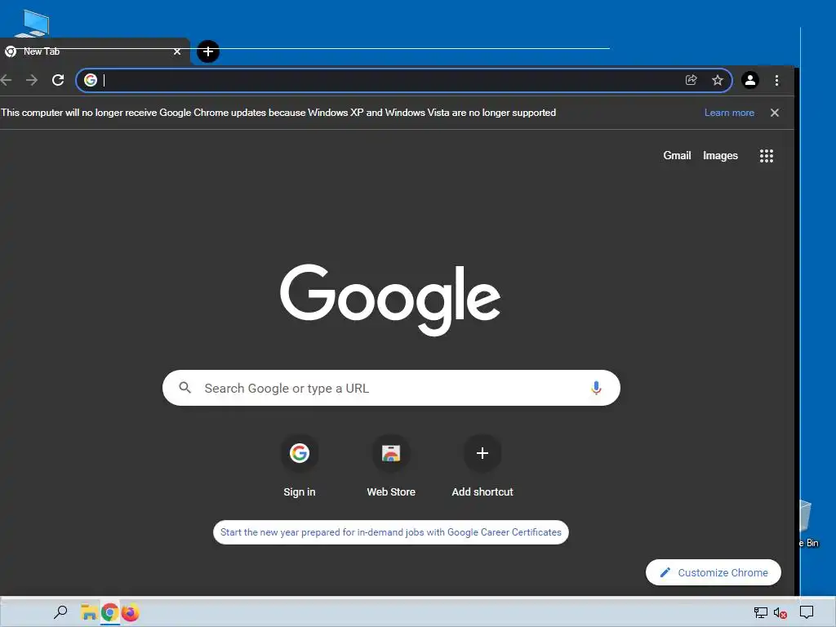Click the Customize Chrome button
The height and width of the screenshot is (627, 836).
pos(714,572)
